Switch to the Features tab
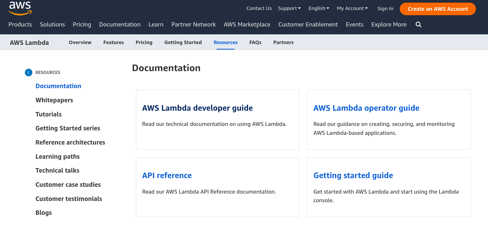488x234 pixels. pyautogui.click(x=114, y=42)
